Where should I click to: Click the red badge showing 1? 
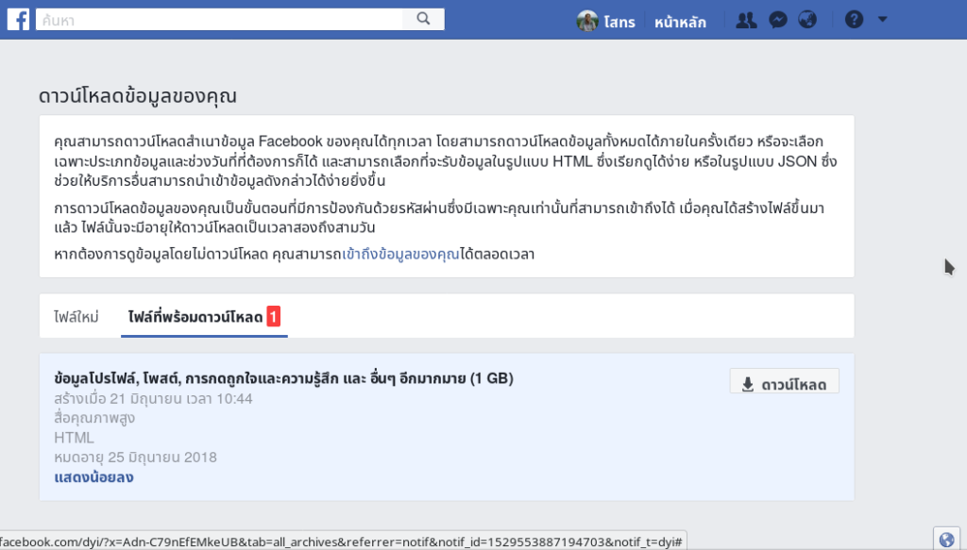tap(273, 317)
